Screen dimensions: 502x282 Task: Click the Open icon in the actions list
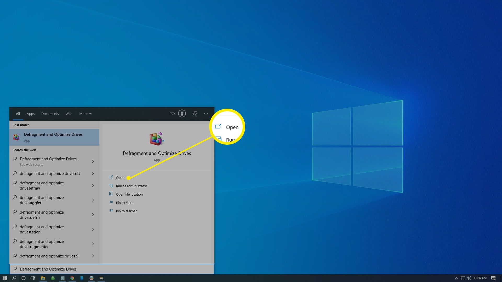pos(111,177)
